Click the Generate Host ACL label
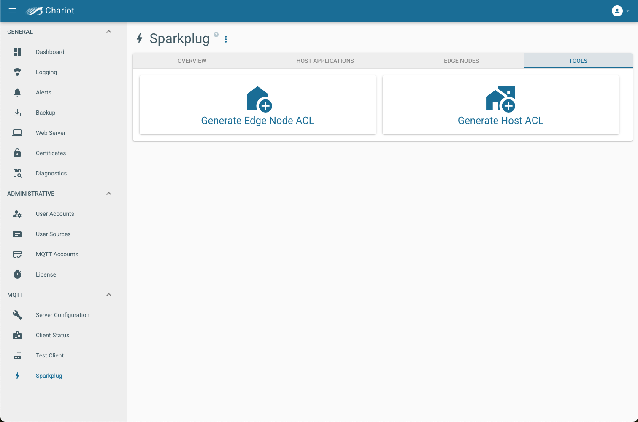This screenshot has height=422, width=638. coord(501,121)
